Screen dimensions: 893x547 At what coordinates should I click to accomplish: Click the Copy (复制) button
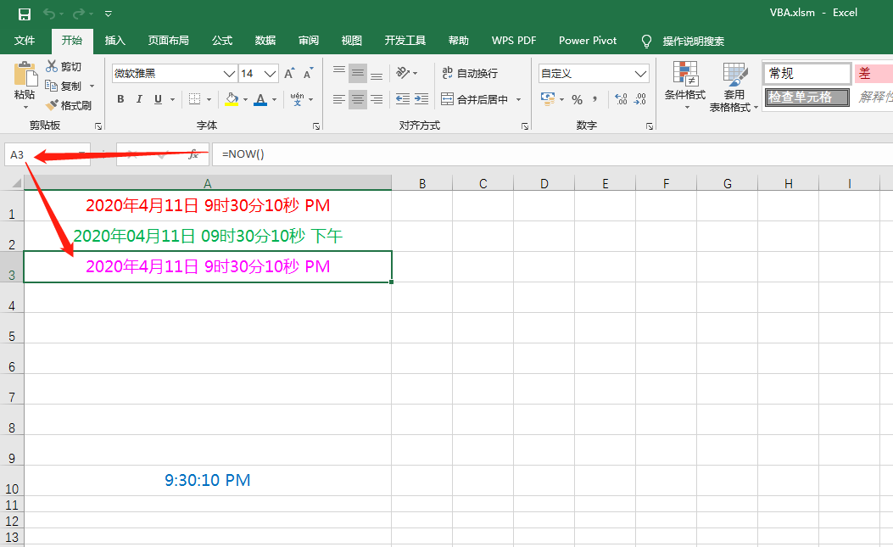64,86
